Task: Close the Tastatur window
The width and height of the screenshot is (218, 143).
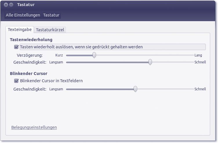Action: tap(6, 5)
